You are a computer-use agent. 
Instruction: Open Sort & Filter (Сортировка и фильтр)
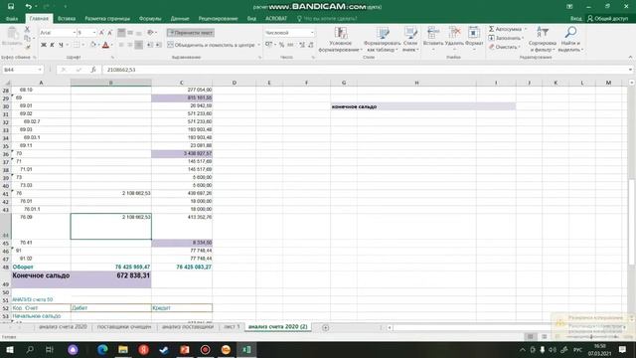542,40
